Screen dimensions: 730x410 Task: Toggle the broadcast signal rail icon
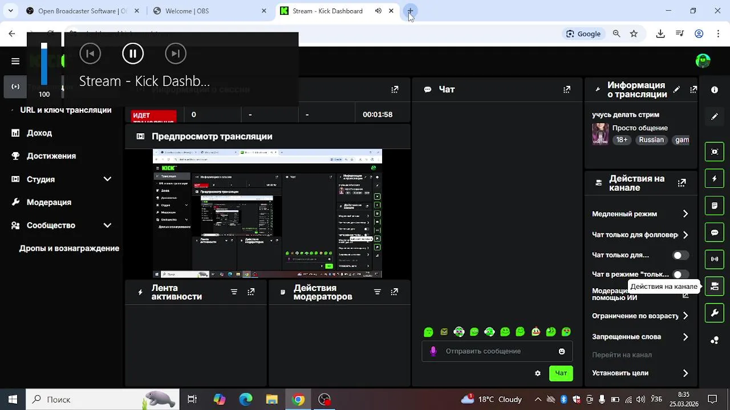click(x=715, y=259)
